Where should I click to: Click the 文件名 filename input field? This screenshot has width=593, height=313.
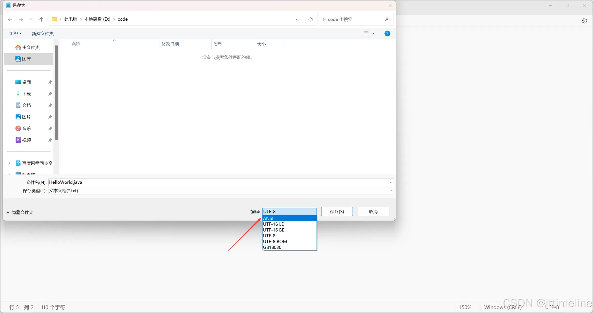(217, 182)
